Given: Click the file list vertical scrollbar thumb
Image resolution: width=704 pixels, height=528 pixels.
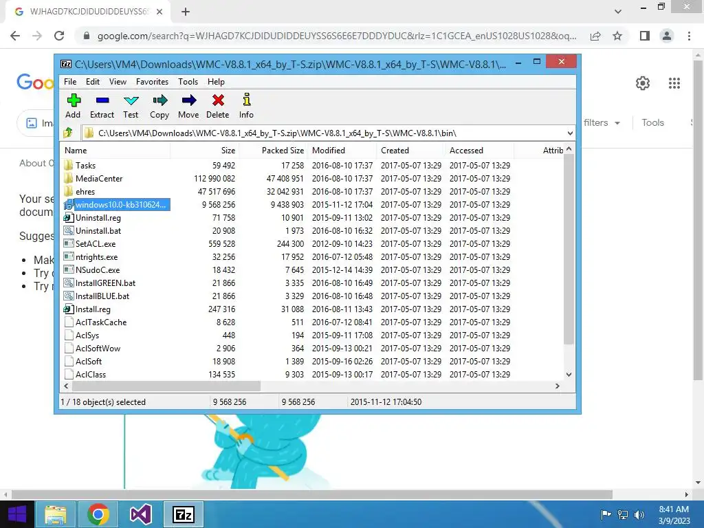Looking at the screenshot, I should point(569,249).
